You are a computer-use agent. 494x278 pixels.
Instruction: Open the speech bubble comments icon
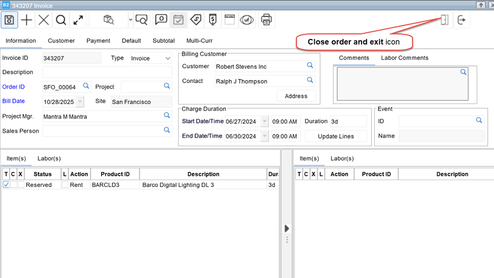[161, 20]
